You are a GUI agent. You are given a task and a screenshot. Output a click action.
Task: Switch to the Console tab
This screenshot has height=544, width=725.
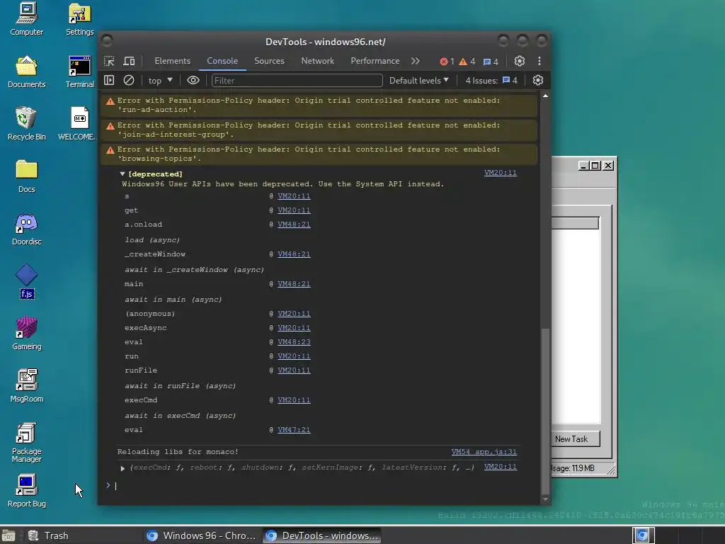222,61
